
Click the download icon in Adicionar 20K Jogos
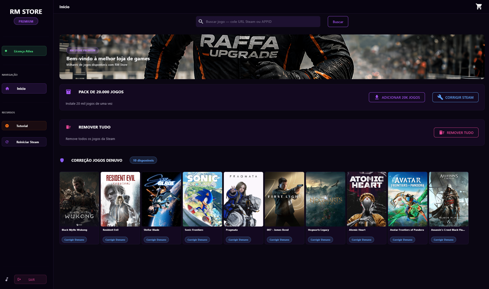377,97
